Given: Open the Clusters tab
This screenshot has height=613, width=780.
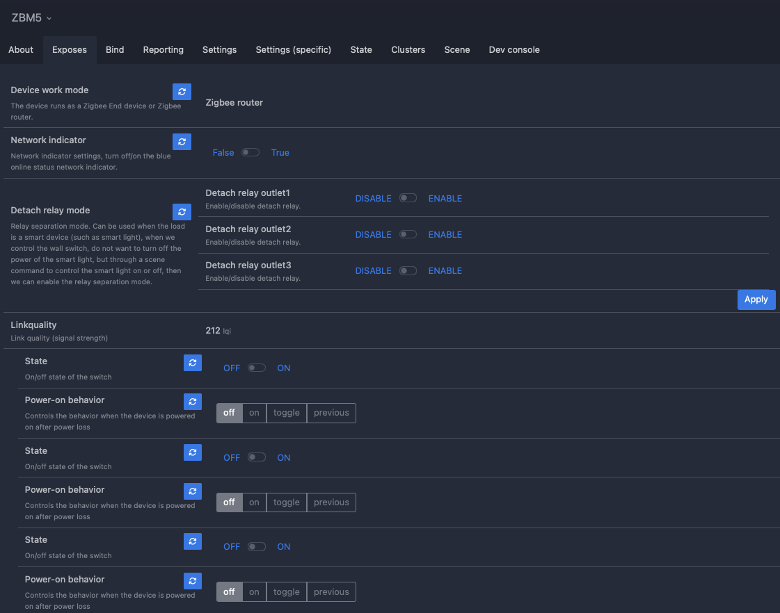Looking at the screenshot, I should pos(408,49).
